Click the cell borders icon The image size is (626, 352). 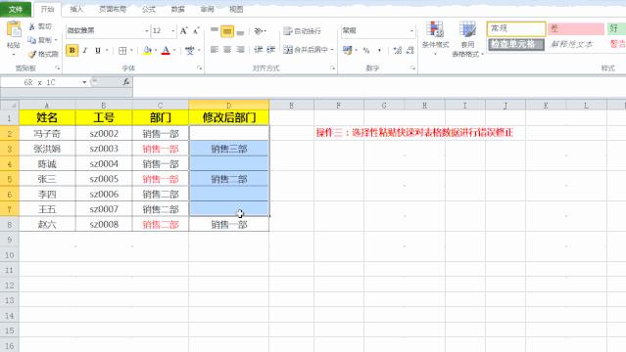tap(122, 50)
